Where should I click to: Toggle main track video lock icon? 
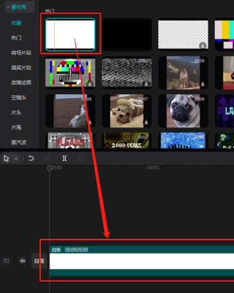[6, 261]
